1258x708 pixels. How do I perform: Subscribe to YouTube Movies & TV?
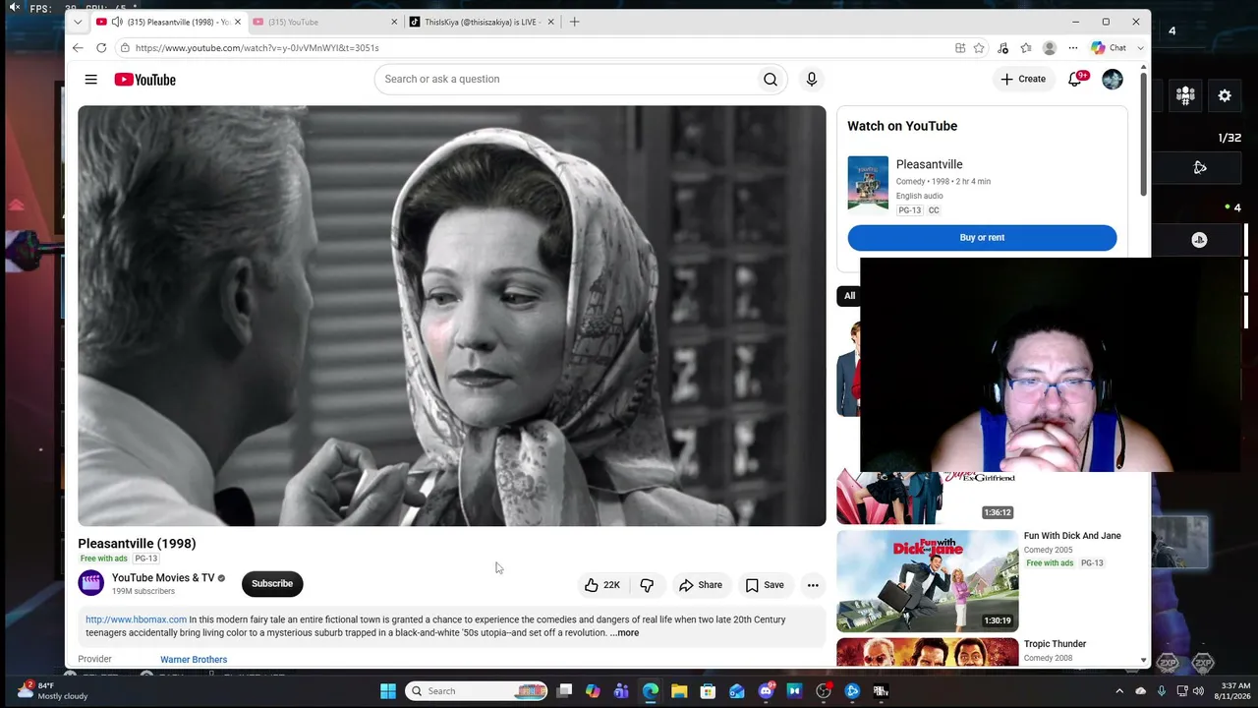[272, 584]
